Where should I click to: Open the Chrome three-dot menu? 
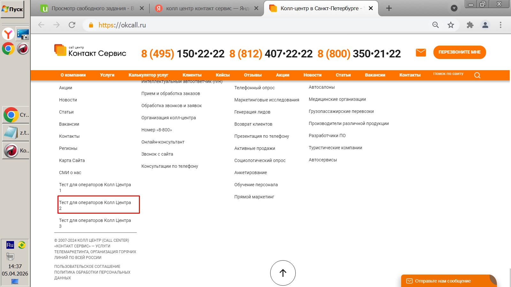point(500,25)
